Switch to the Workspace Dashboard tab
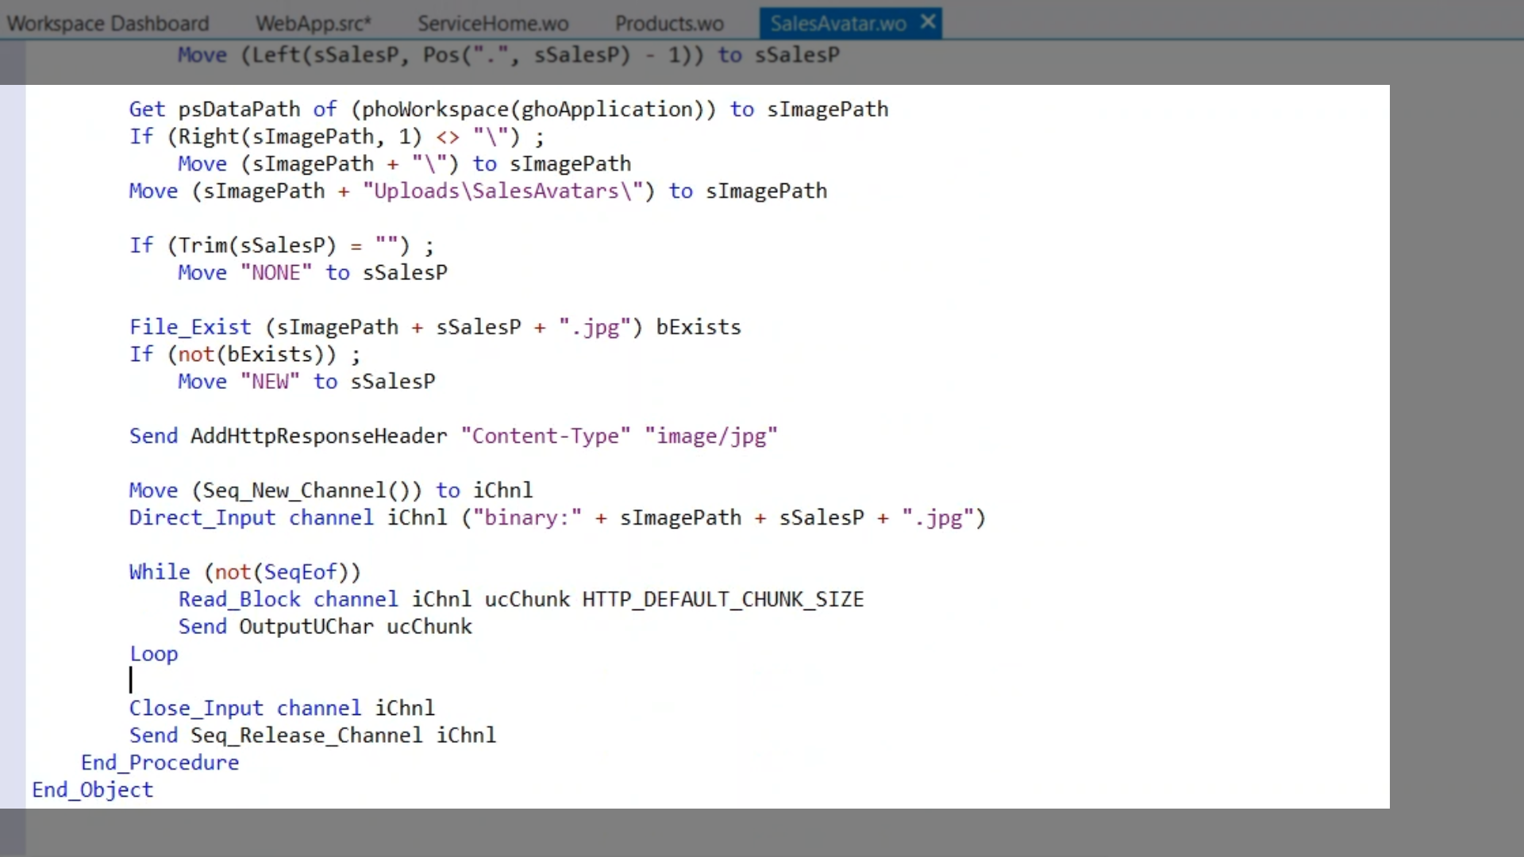 pyautogui.click(x=108, y=23)
